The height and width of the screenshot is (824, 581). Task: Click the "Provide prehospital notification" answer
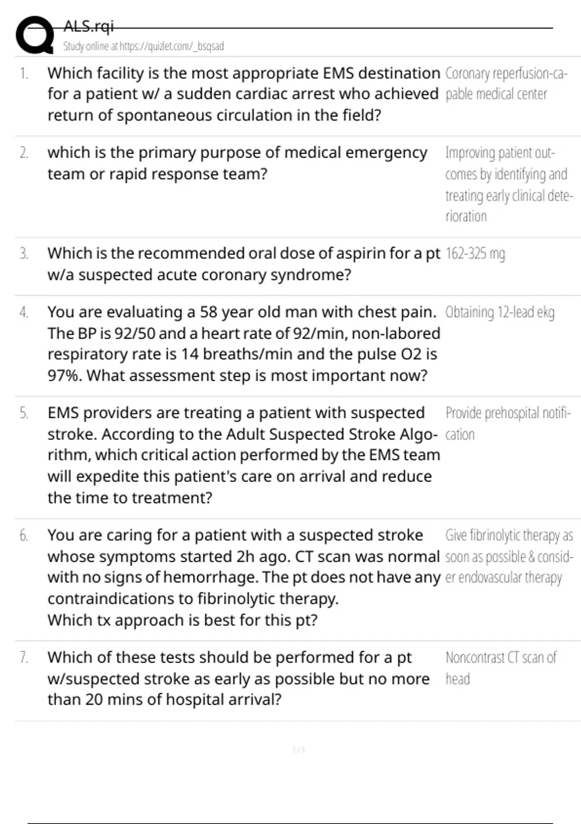pos(508,423)
